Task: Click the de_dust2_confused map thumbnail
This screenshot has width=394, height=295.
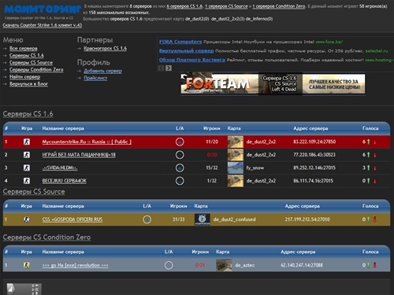Action: (202, 219)
